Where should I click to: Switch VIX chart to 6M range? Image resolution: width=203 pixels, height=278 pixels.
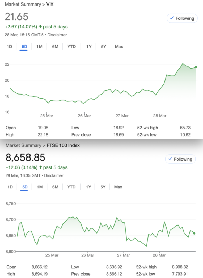(55, 47)
